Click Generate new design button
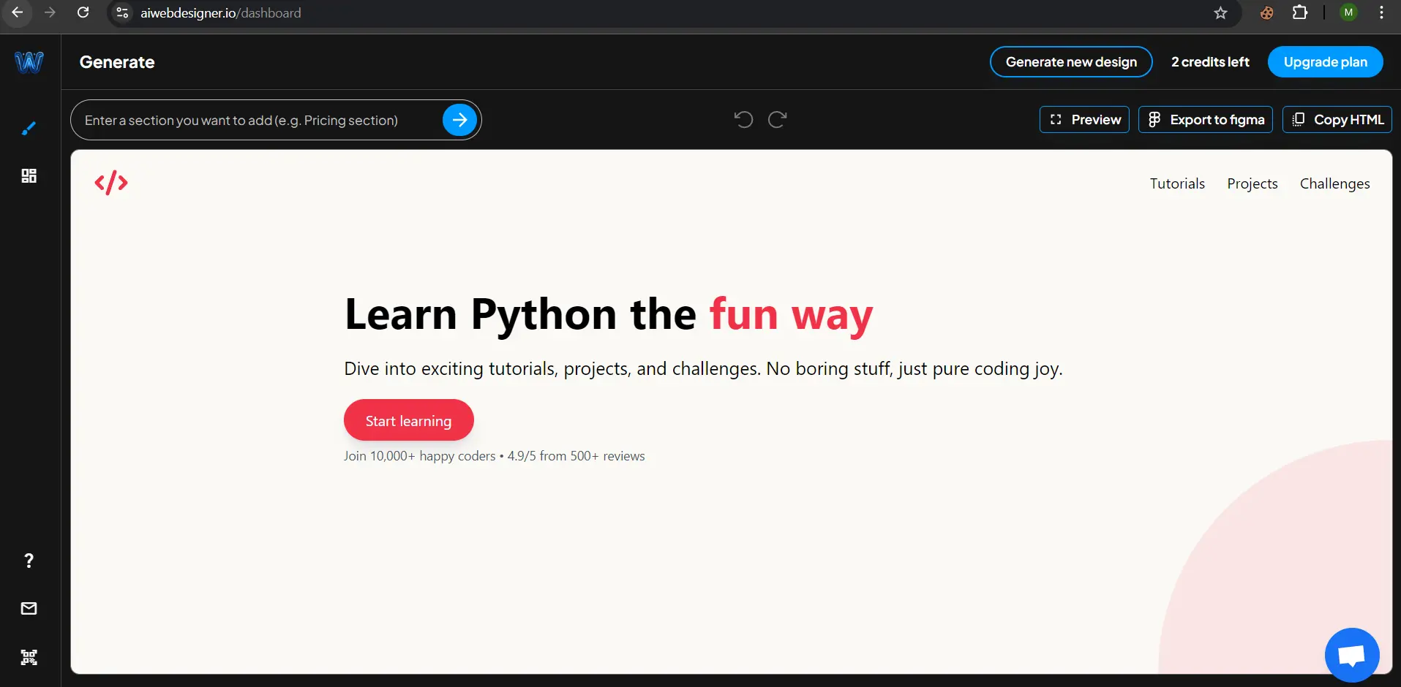 pyautogui.click(x=1071, y=62)
